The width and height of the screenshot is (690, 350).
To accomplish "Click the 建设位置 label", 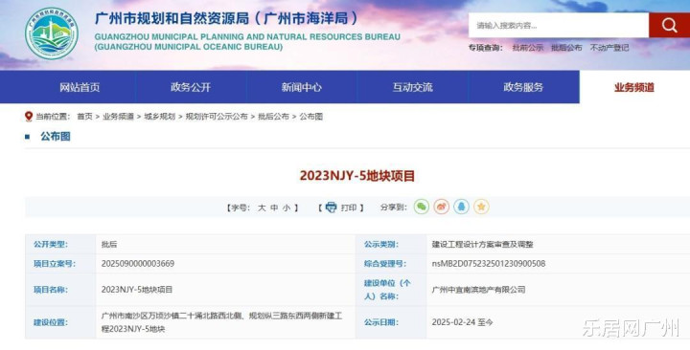I will (x=51, y=322).
